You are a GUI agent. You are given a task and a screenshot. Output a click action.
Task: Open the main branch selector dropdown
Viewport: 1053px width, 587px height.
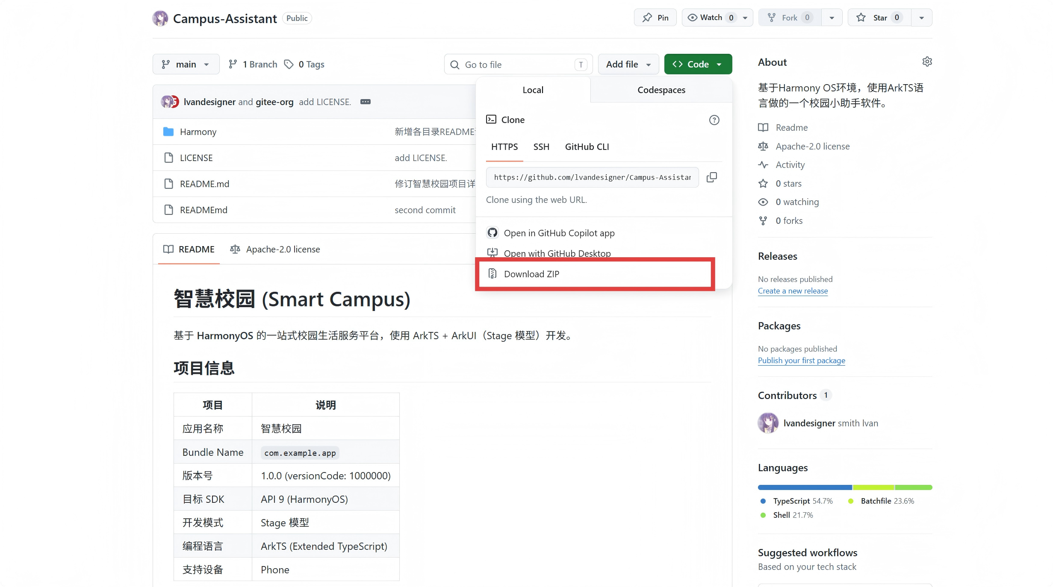coord(186,64)
